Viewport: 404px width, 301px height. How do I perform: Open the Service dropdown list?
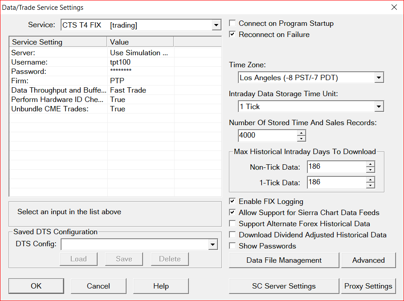click(216, 25)
